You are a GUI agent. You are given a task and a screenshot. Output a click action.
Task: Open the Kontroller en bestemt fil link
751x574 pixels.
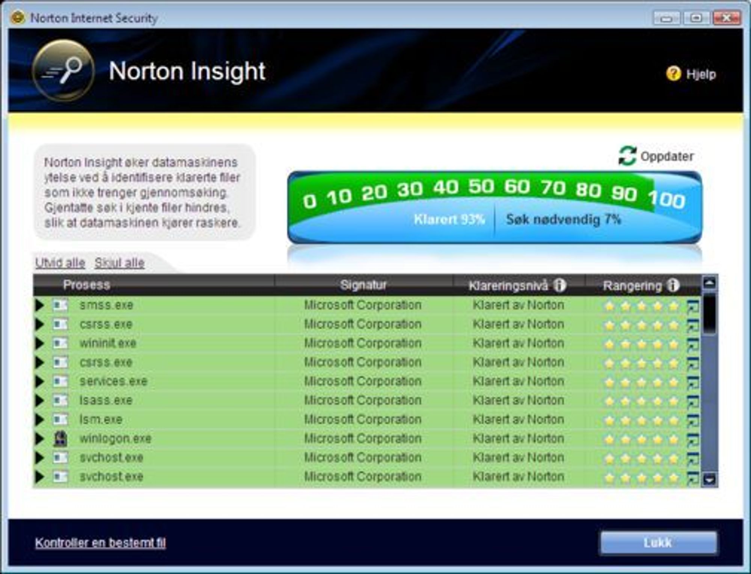click(x=100, y=542)
